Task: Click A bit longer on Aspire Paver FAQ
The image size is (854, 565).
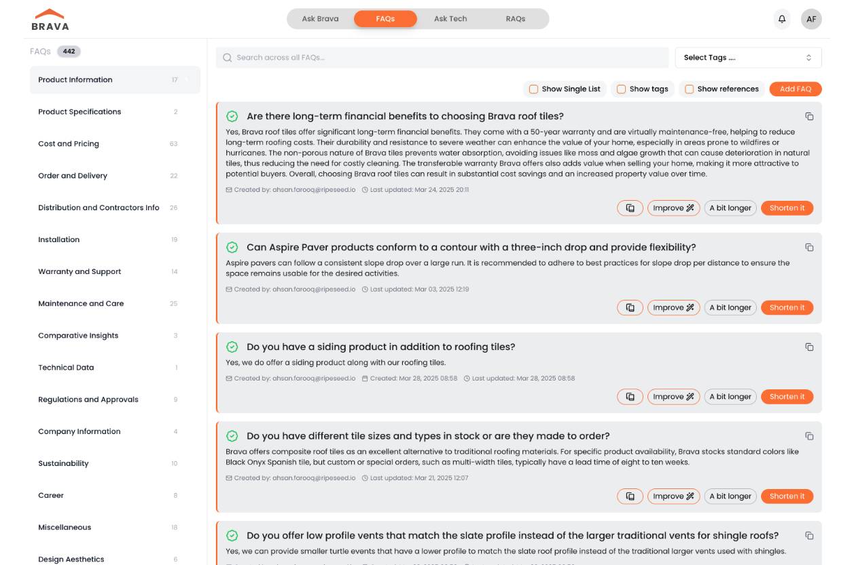Action: 730,308
